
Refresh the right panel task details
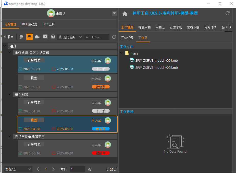click(228, 13)
